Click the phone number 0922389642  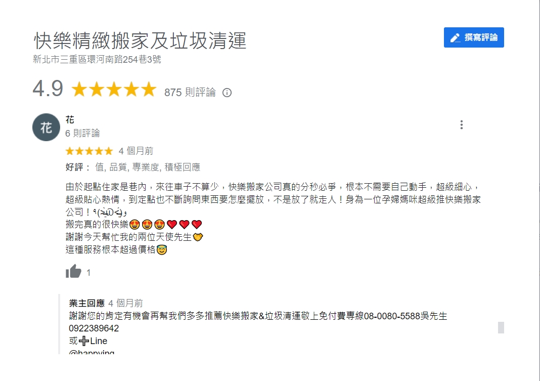[94, 328]
